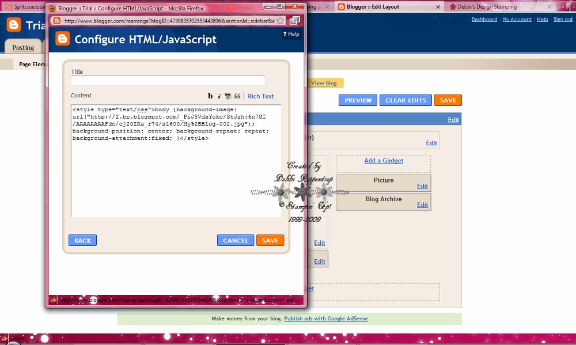Click the orange SAVE layout button
The image size is (576, 345).
tap(448, 100)
